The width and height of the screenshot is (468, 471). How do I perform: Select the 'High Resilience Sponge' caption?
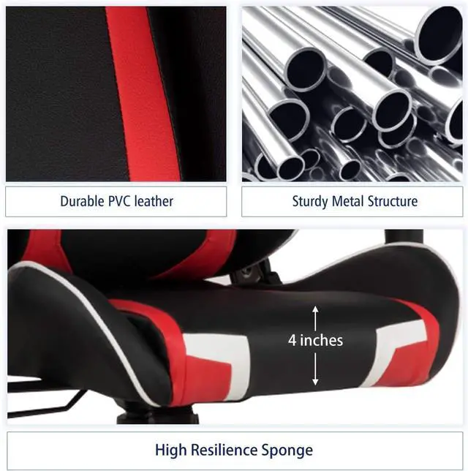[234, 450]
